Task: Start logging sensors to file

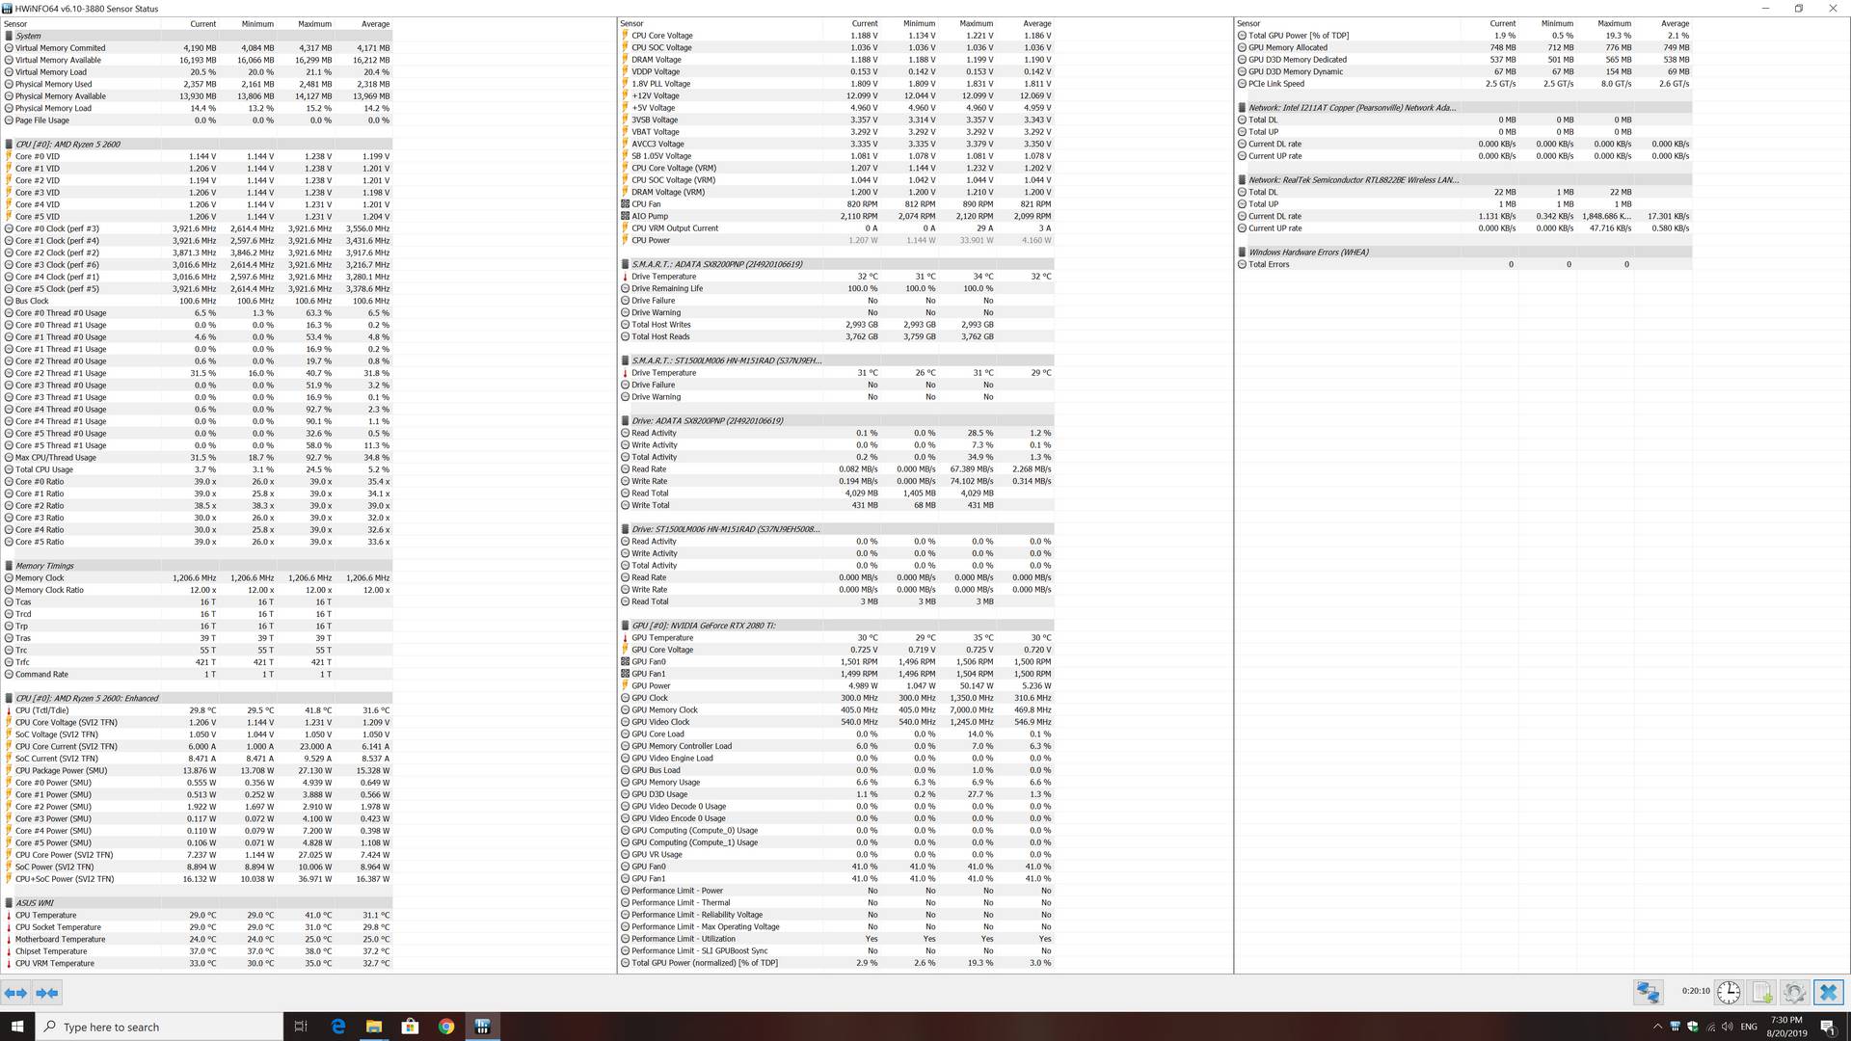Action: (x=1762, y=992)
